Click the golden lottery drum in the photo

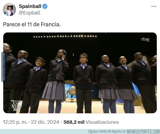pyautogui.click(x=72, y=91)
